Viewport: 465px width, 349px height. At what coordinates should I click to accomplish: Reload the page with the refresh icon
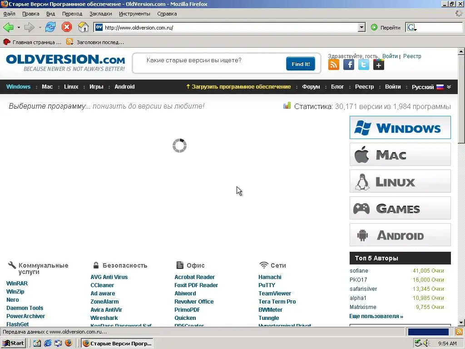point(50,27)
